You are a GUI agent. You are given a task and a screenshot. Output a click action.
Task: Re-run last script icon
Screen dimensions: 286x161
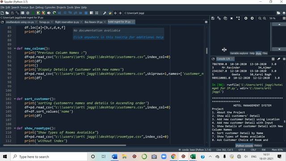tap(54, 13)
